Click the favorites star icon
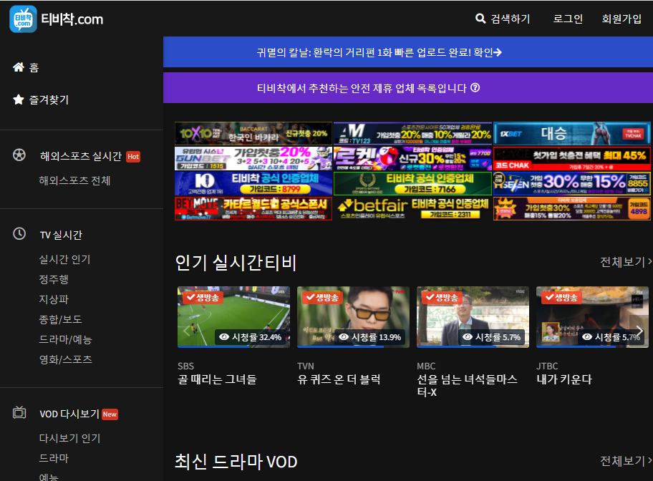The width and height of the screenshot is (653, 481). [19, 99]
